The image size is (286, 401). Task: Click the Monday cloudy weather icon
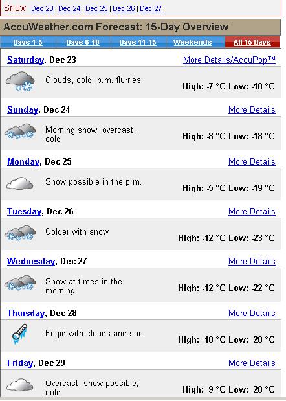pos(19,183)
